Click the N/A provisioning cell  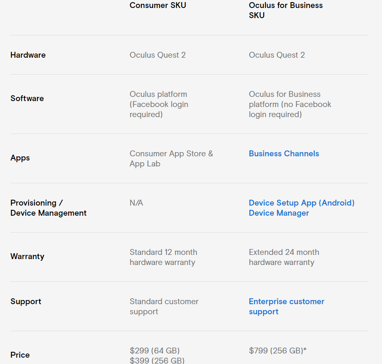(136, 203)
